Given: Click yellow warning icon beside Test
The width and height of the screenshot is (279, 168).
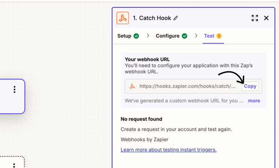Looking at the screenshot, I should pos(219,36).
